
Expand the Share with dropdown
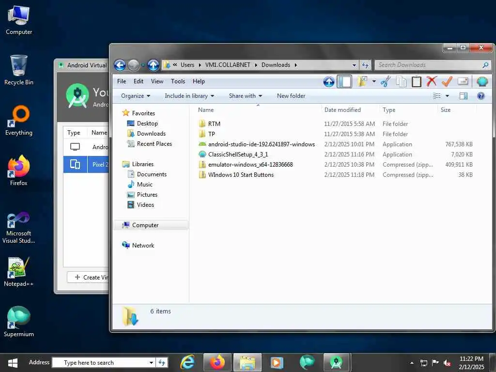pos(246,96)
